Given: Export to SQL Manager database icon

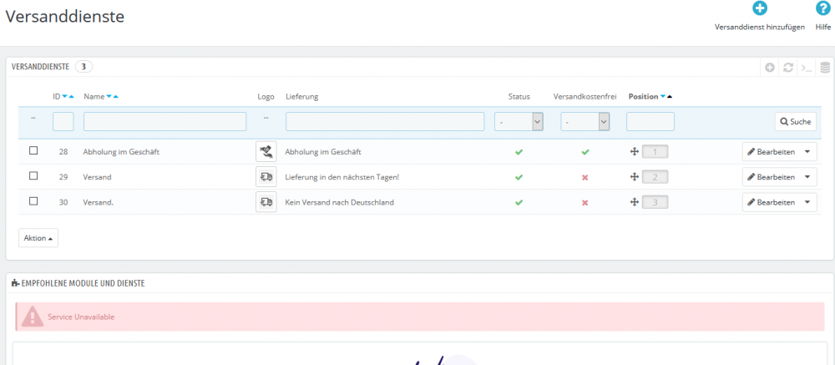Looking at the screenshot, I should coord(825,68).
